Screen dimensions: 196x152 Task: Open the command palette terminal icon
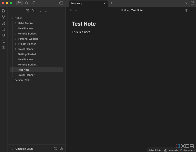[3, 42]
